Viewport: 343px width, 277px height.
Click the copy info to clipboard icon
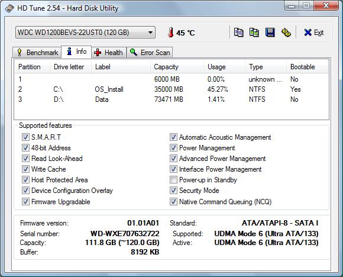[x=238, y=33]
